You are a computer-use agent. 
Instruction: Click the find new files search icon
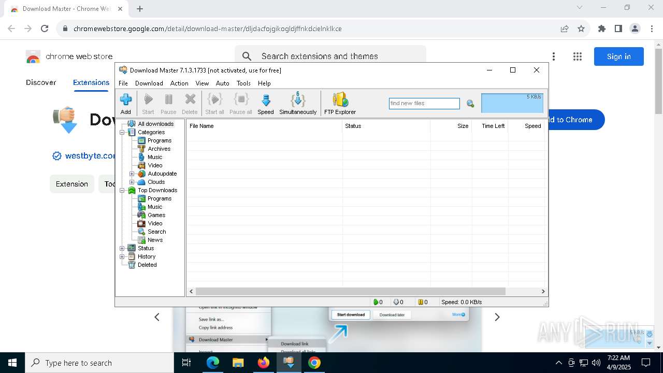(x=470, y=104)
